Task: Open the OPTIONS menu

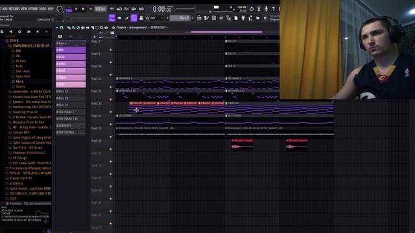Action: coord(33,8)
